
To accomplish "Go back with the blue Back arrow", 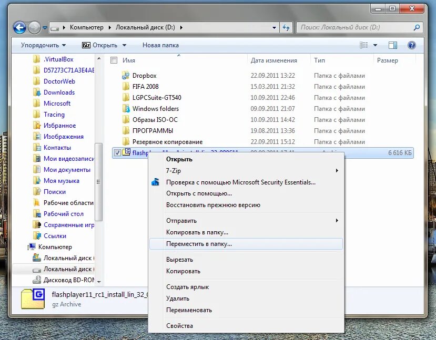I will (x=20, y=27).
